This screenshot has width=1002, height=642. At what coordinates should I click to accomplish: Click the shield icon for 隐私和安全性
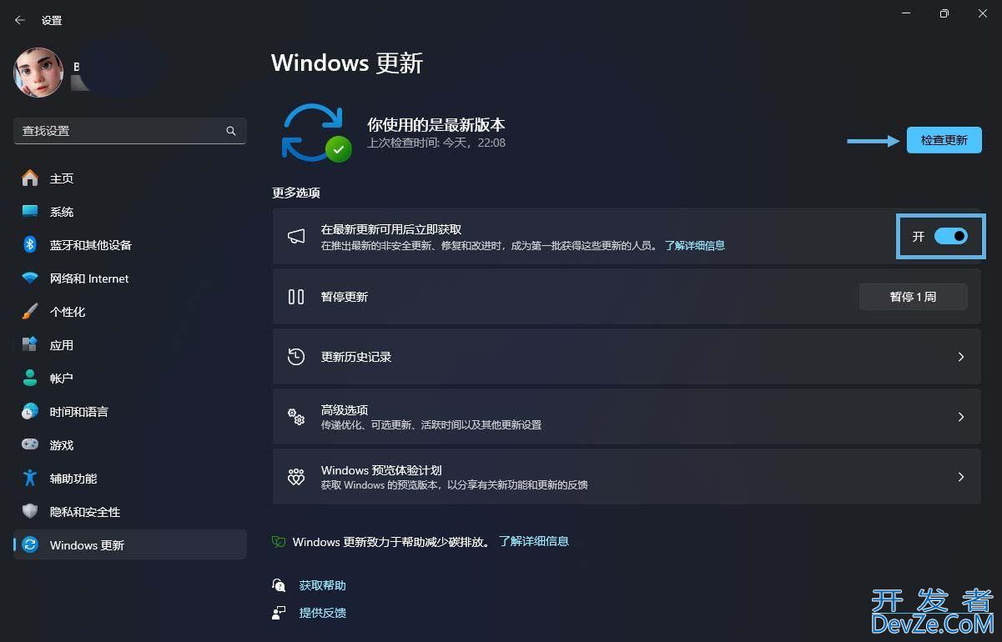coord(30,512)
